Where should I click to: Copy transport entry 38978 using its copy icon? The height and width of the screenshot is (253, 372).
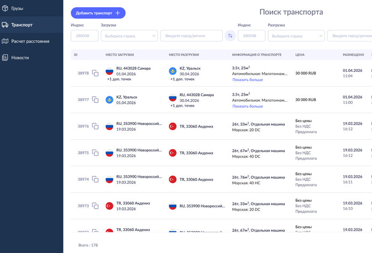pos(95,73)
